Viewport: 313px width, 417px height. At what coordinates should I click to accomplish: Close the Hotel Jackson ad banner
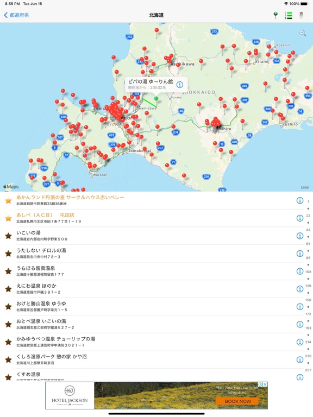pyautogui.click(x=265, y=384)
